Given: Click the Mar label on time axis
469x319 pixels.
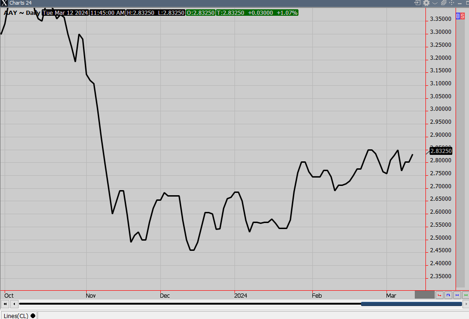Looking at the screenshot, I should 391,296.
